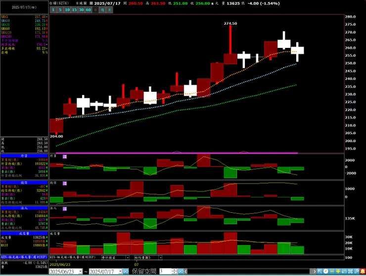The image size is (366, 276).
Task: Click the stock name 台燿(6274) title
Action: pyautogui.click(x=59, y=3)
